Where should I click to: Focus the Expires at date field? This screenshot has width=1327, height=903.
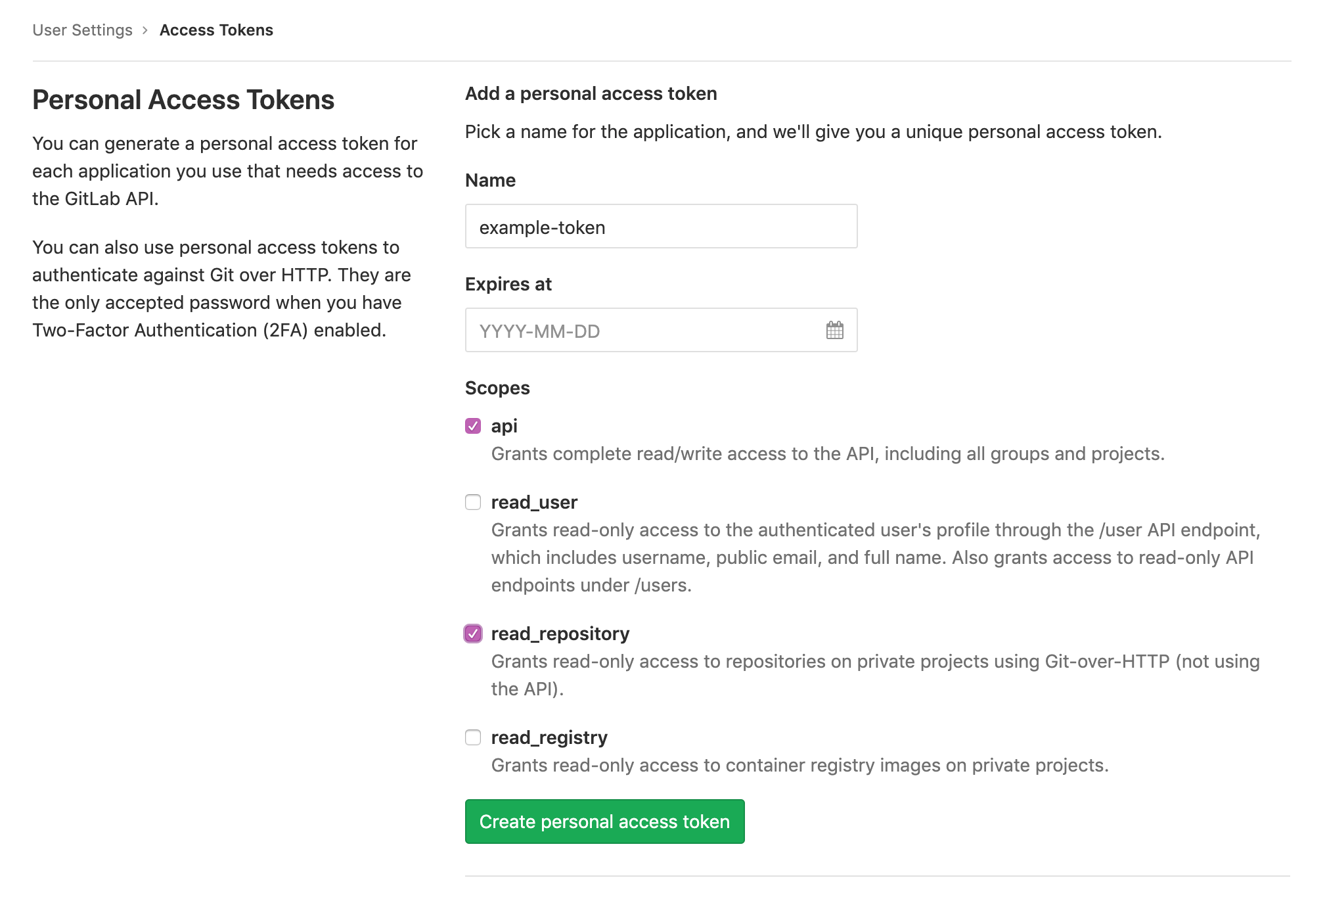(661, 330)
